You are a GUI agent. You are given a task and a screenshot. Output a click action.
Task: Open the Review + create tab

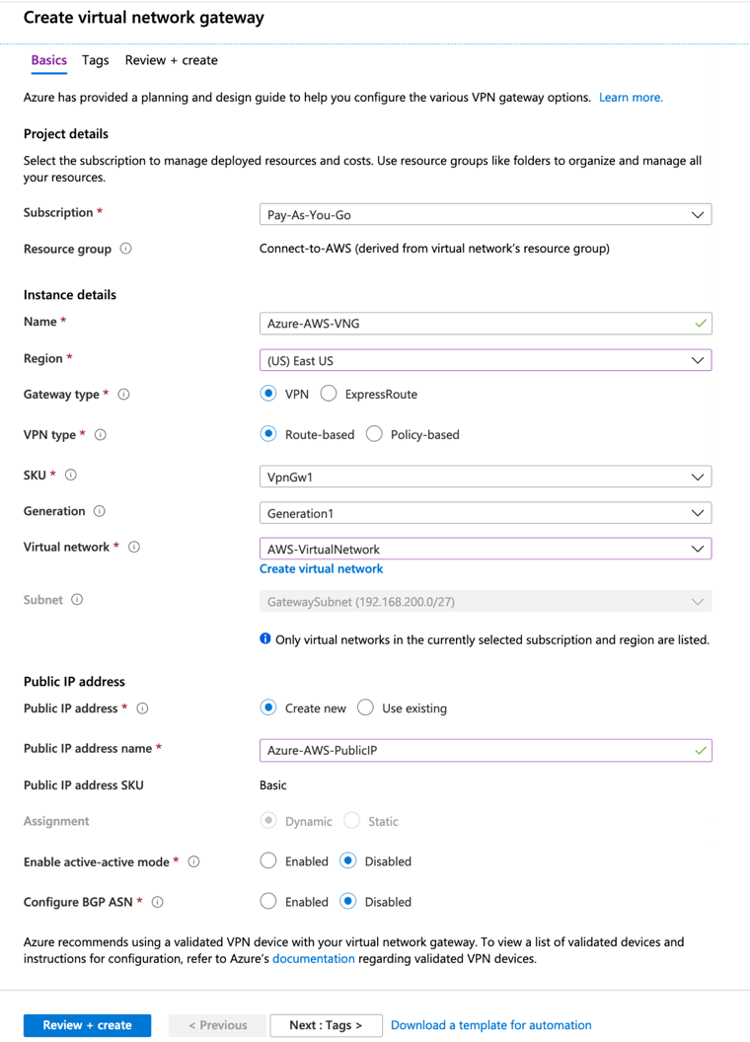click(x=171, y=60)
